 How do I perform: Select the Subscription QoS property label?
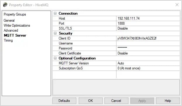coord(71,68)
